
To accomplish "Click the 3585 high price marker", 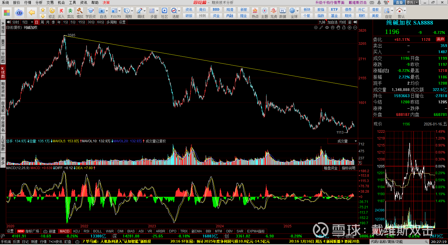I will pos(71,35).
